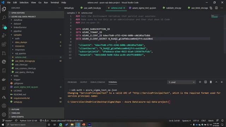Screen dimensions: 226x127
Task: Select the terminal instance dropdown '1: cmd'
Action: [182, 82]
